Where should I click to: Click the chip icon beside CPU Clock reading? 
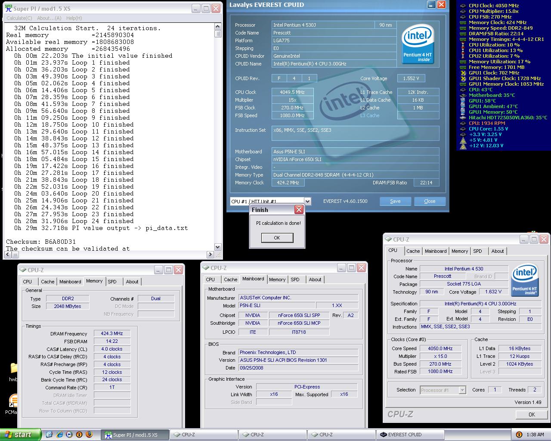pyautogui.click(x=463, y=6)
